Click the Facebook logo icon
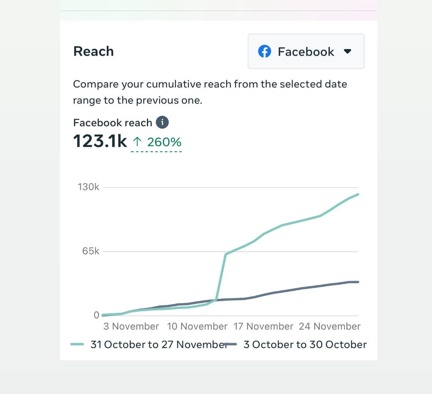 click(265, 52)
